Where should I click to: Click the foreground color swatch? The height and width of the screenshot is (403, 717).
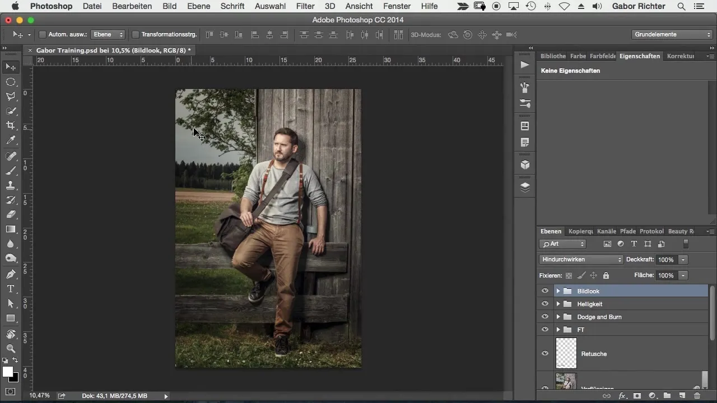(7, 372)
